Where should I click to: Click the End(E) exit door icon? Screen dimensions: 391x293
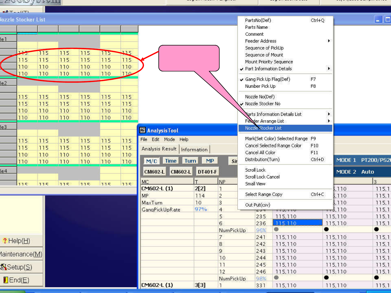click(6, 280)
